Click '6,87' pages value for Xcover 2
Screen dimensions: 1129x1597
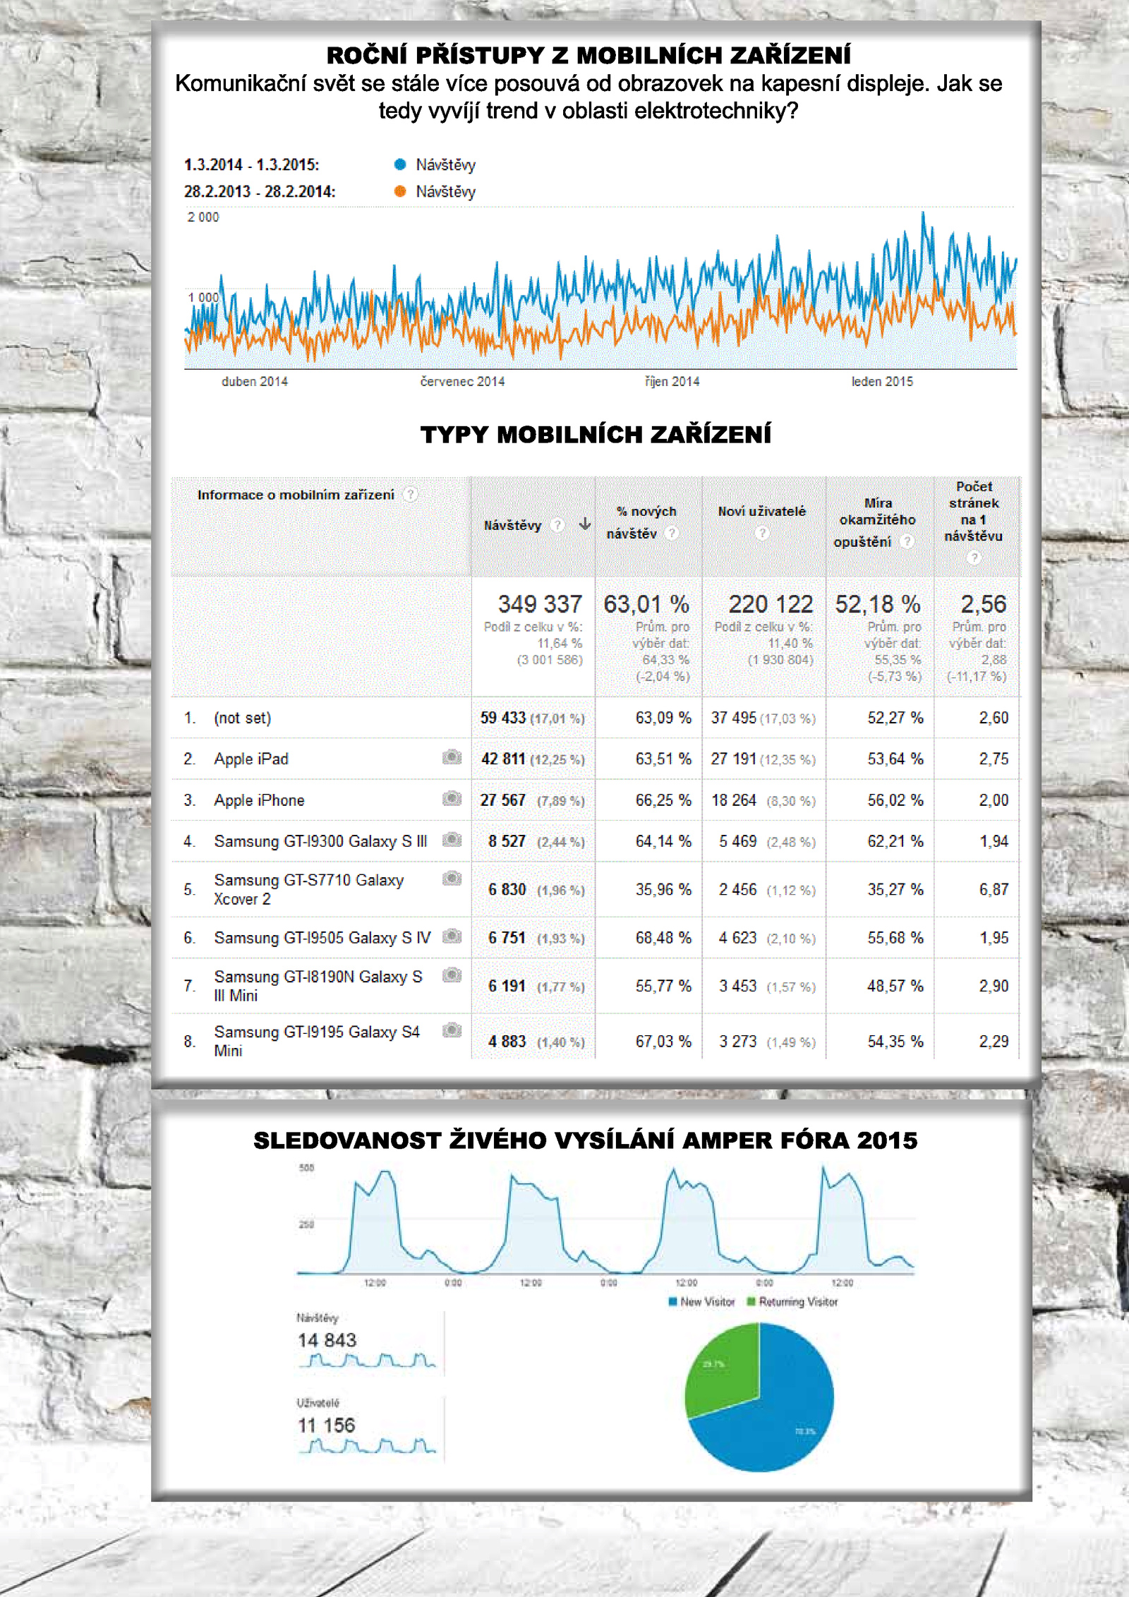[x=994, y=890]
